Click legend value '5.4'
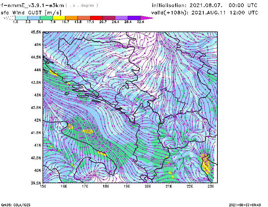The image size is (268, 207). (40, 22)
